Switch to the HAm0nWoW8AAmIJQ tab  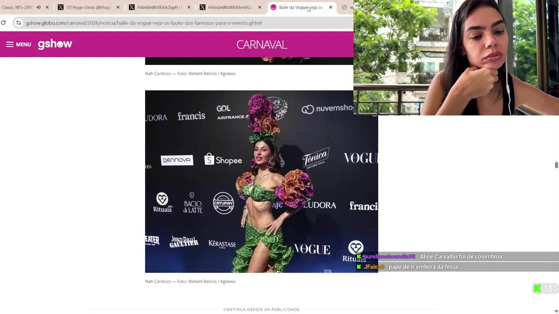coord(230,7)
